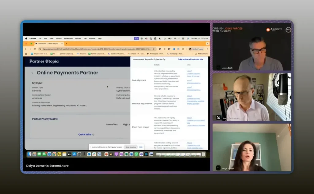
Task: Click the Spotlight search icon in menu bar
Action: [x=180, y=39]
